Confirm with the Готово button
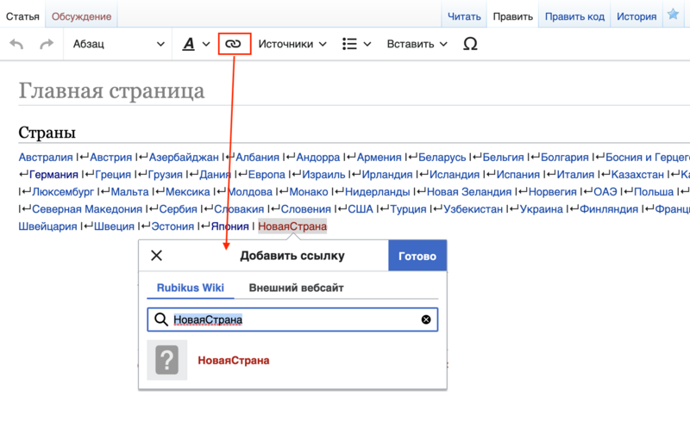 click(x=417, y=256)
